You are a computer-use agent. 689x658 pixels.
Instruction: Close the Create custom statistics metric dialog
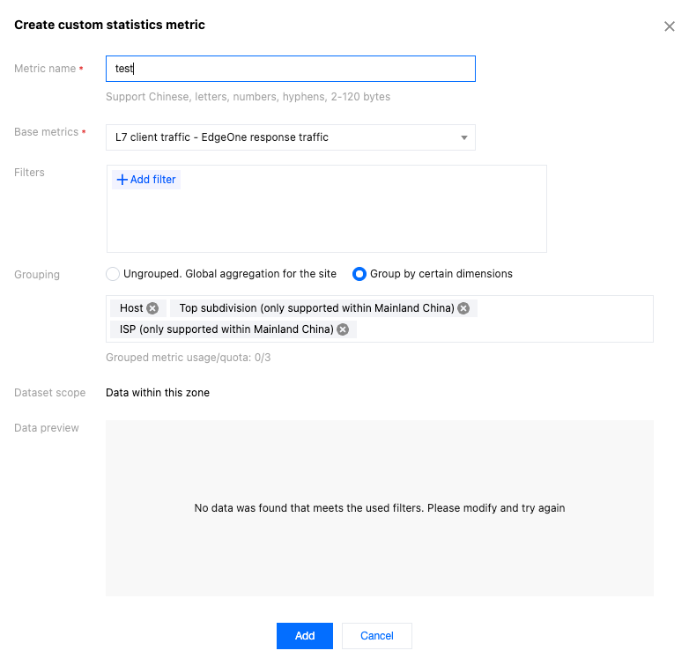[670, 26]
